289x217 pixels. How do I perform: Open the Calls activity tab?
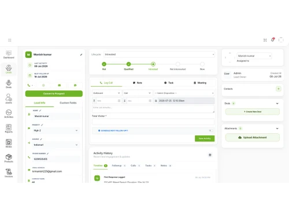coord(136,165)
